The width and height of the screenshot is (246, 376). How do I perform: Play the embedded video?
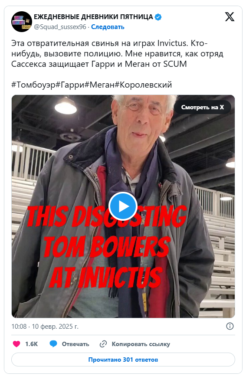[123, 206]
